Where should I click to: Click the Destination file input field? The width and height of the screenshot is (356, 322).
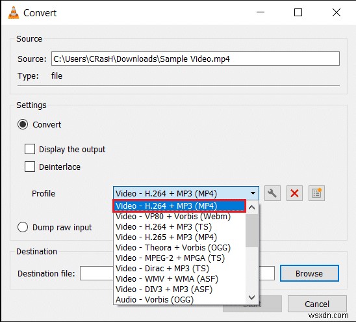pyautogui.click(x=177, y=273)
